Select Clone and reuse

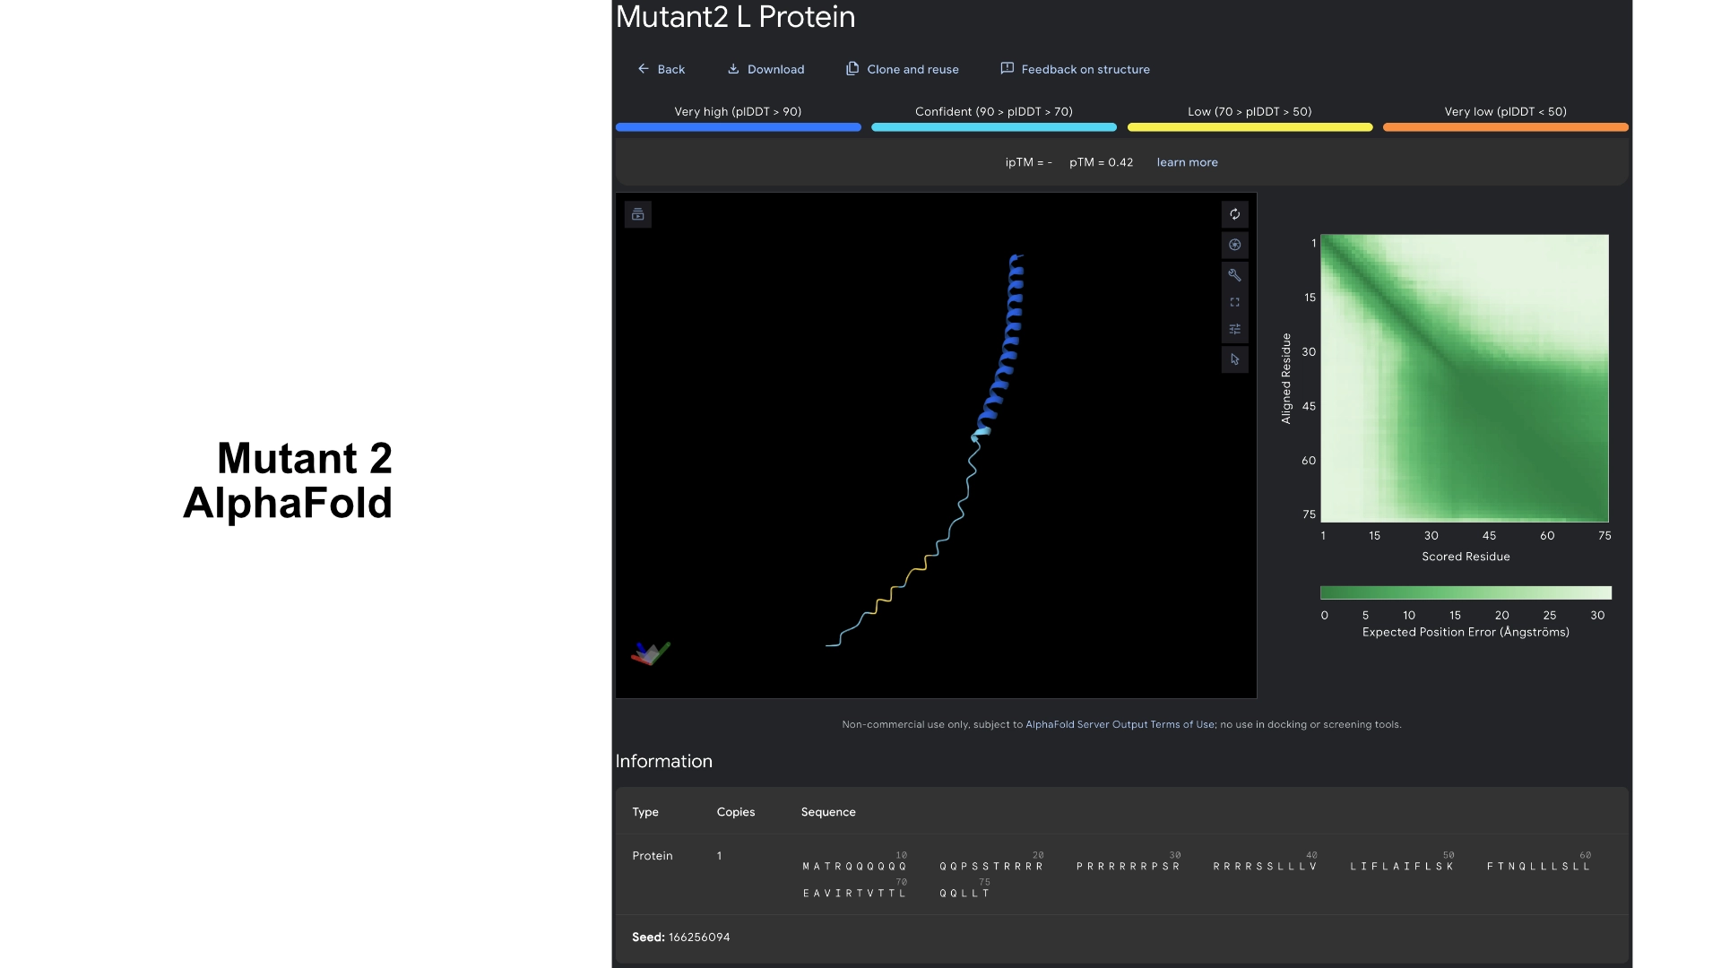click(912, 69)
